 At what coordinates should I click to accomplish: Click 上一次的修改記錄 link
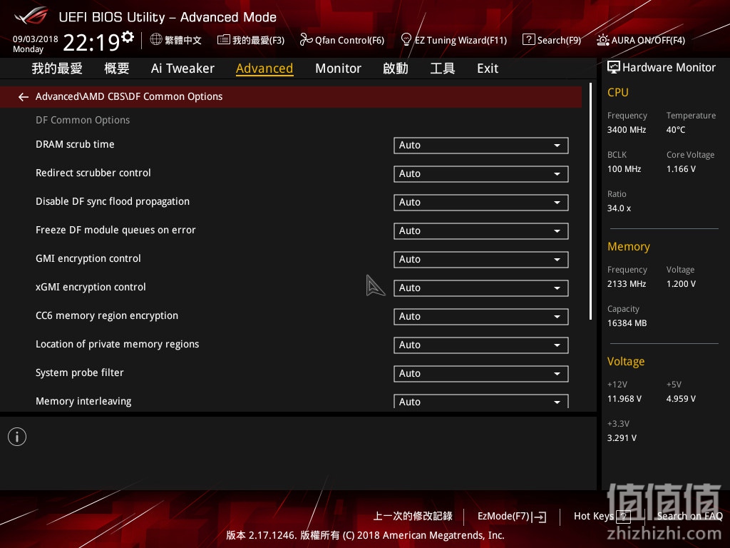(x=413, y=517)
